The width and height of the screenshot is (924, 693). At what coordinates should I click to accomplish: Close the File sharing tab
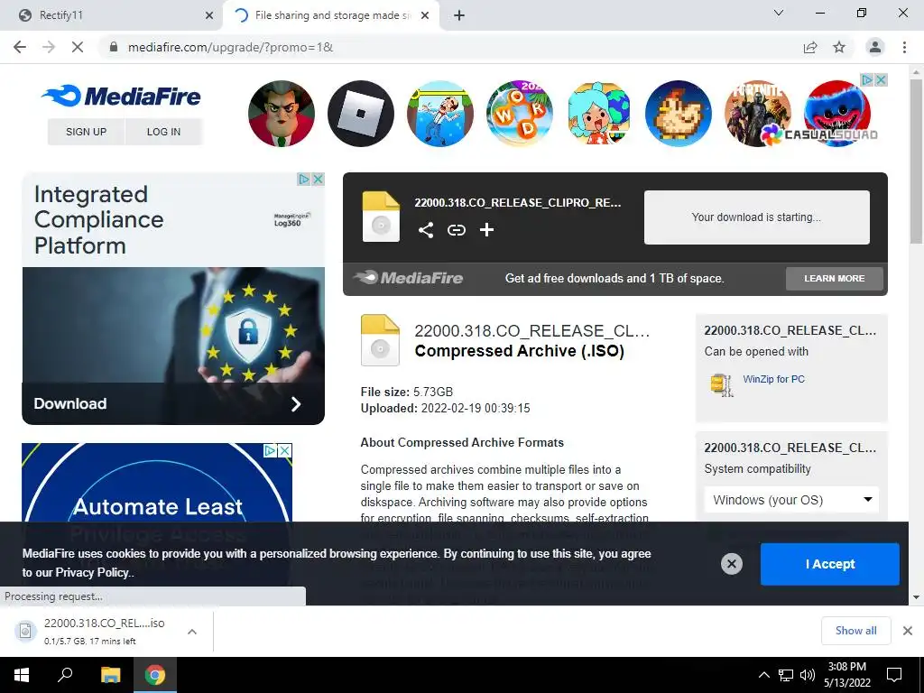(x=425, y=15)
